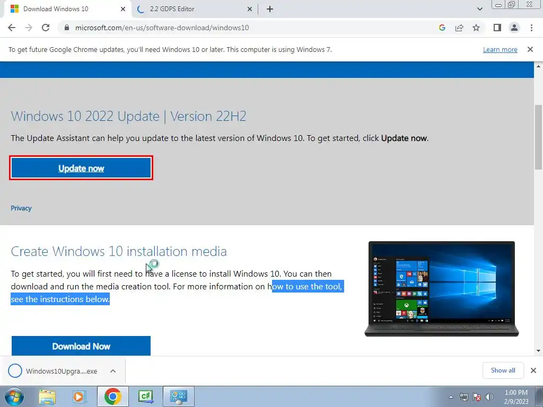Launch Windows Media Player from the taskbar
Screen dimensions: 543x407
[79, 396]
